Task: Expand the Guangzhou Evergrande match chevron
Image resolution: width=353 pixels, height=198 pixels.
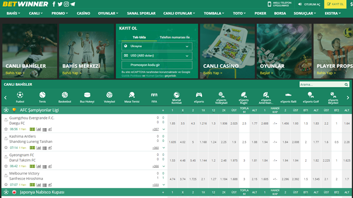Action: pyautogui.click(x=163, y=129)
